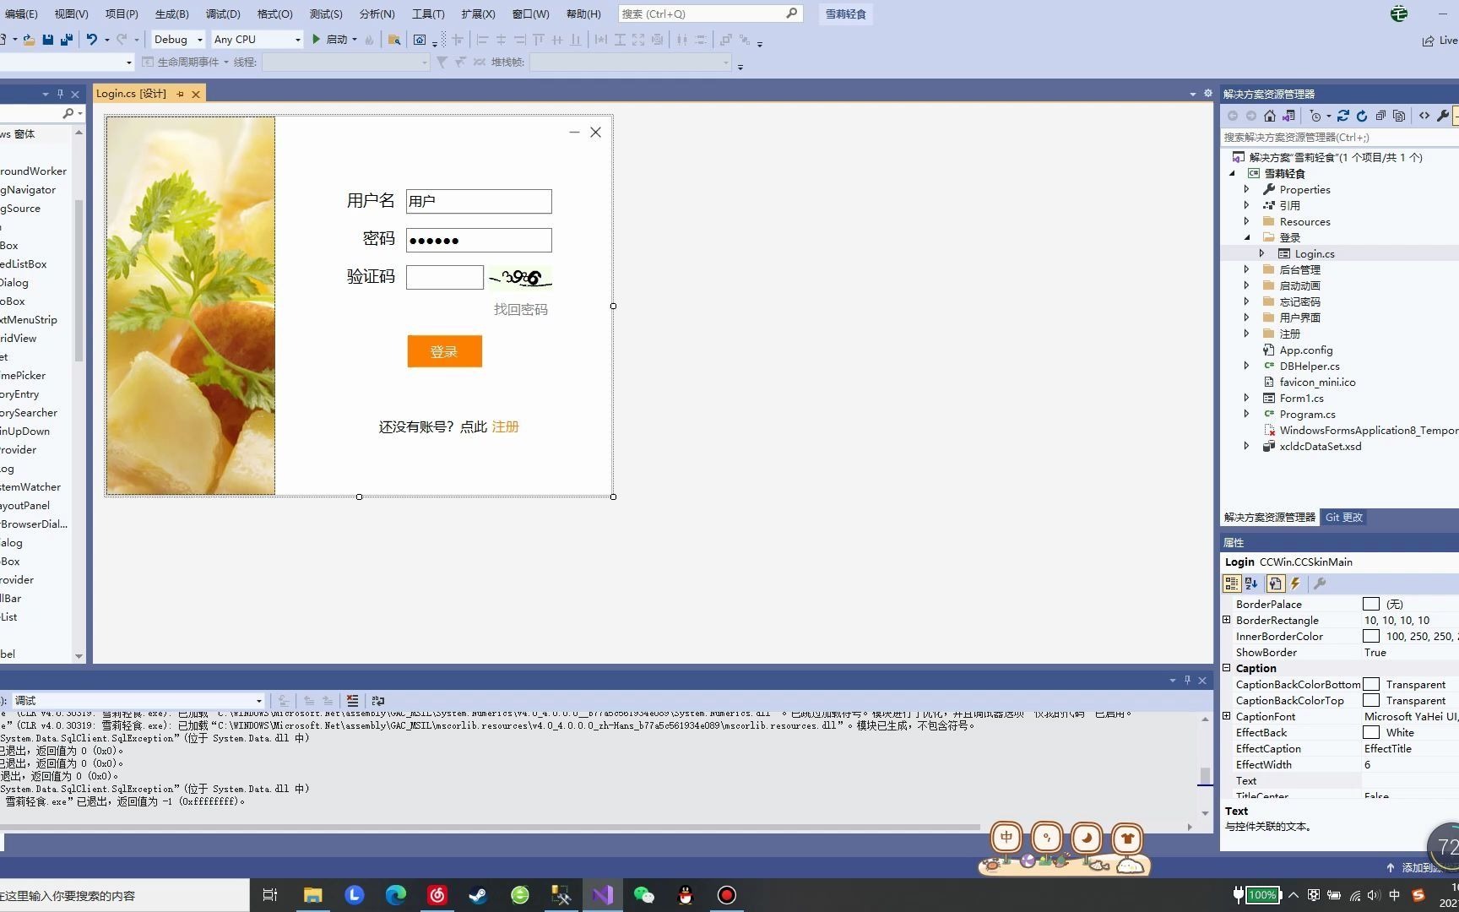Toggle the BorderPalace color checkbox
Viewport: 1459px width, 912px height.
coord(1370,604)
